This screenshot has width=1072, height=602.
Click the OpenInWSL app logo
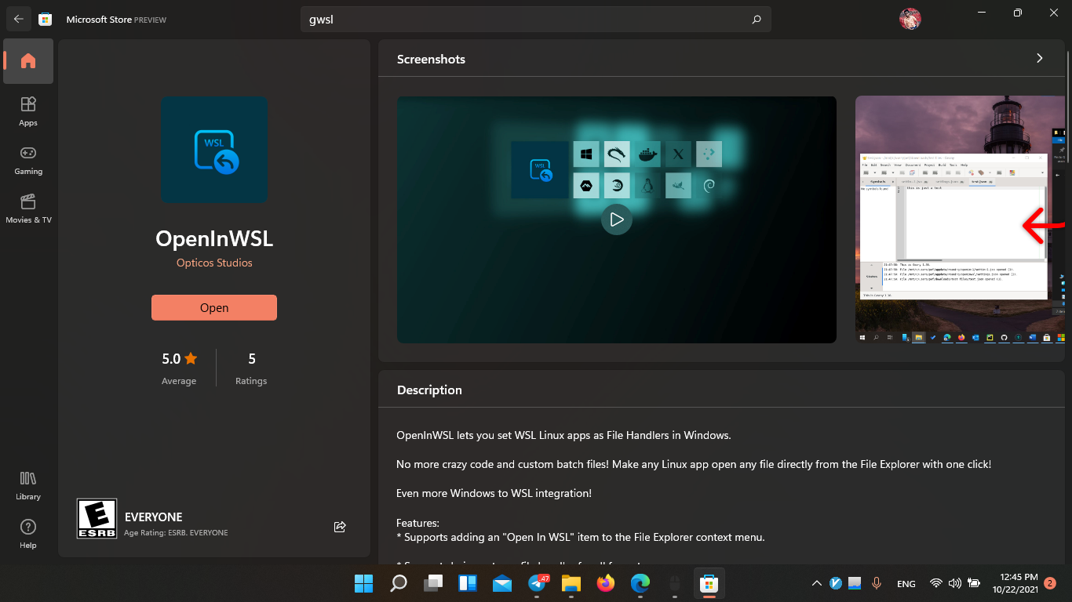(x=214, y=150)
